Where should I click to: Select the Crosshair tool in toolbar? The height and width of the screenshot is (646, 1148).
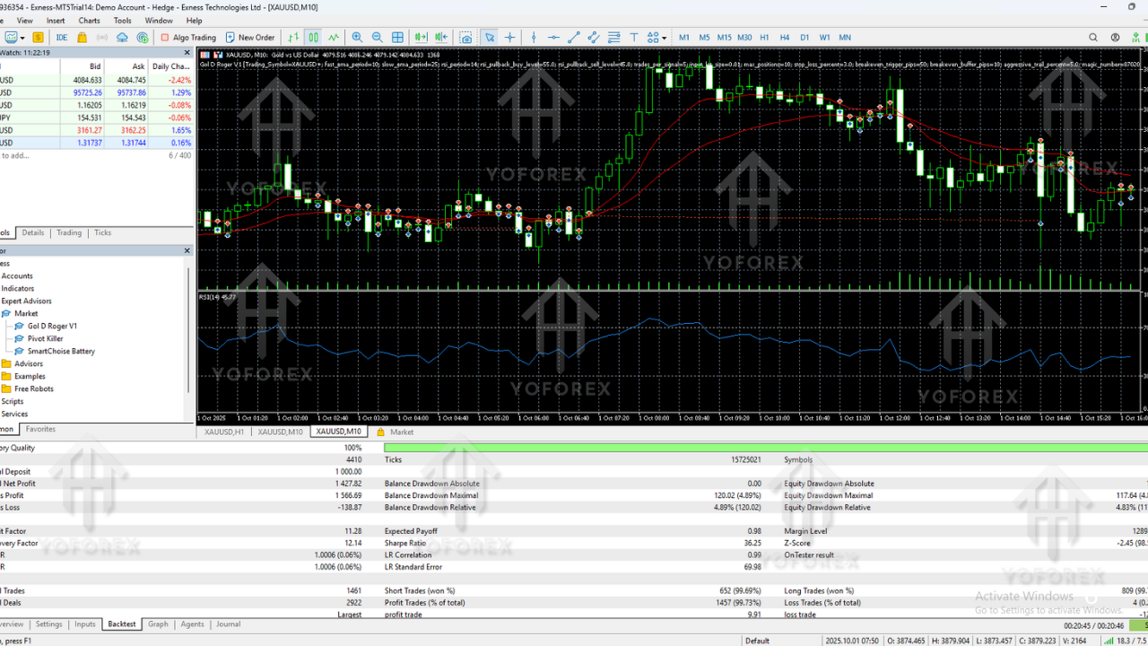click(510, 38)
